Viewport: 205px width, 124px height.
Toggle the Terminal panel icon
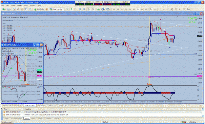[x=26, y=9]
